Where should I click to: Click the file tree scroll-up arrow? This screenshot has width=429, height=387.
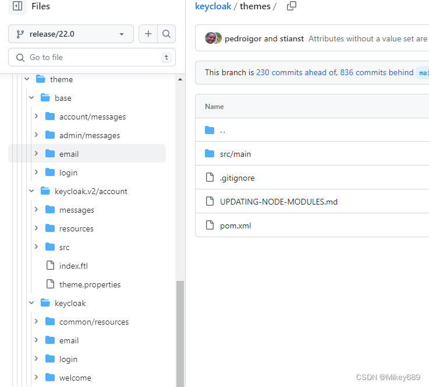(180, 79)
